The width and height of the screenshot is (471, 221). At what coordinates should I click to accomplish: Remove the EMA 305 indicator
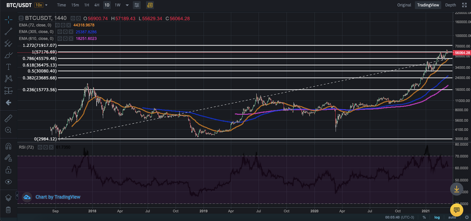71,32
